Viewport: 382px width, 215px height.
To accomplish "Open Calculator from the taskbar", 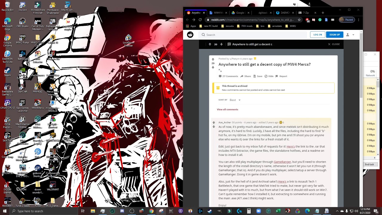I will click(x=249, y=211).
